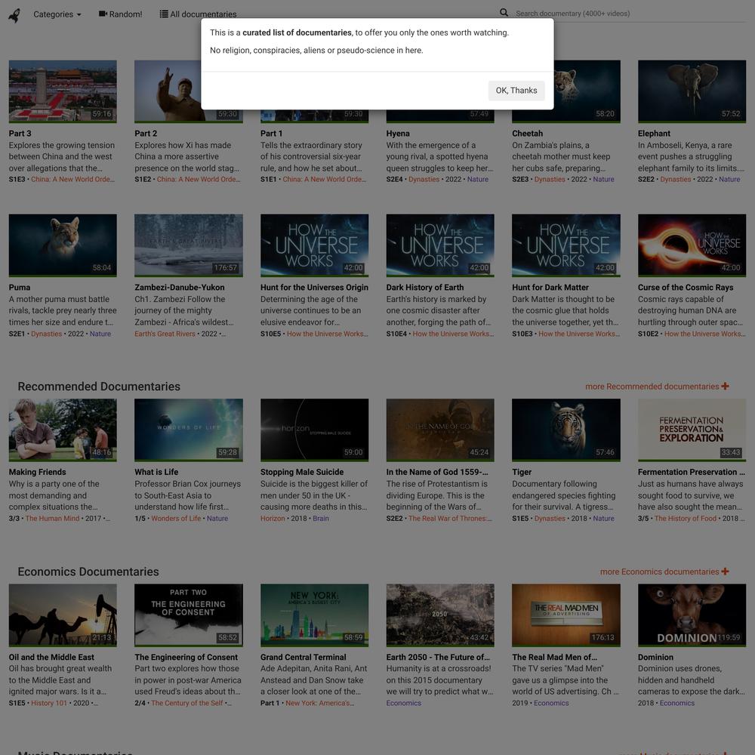Click Earth's Great Rivers series link

tap(165, 334)
